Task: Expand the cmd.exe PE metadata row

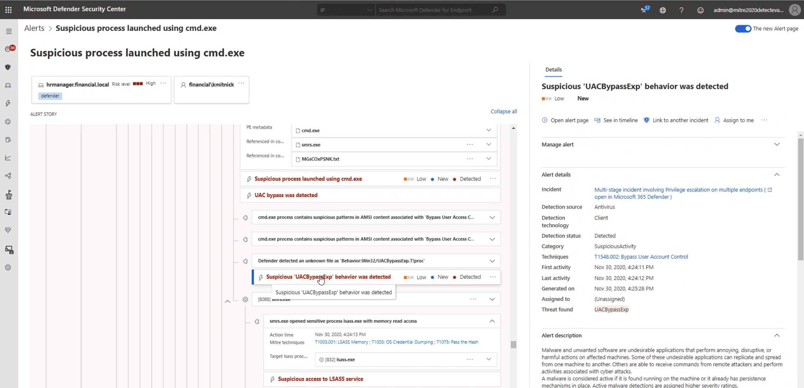Action: (489, 131)
